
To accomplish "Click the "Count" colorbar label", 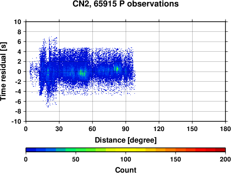I will click(126, 170).
